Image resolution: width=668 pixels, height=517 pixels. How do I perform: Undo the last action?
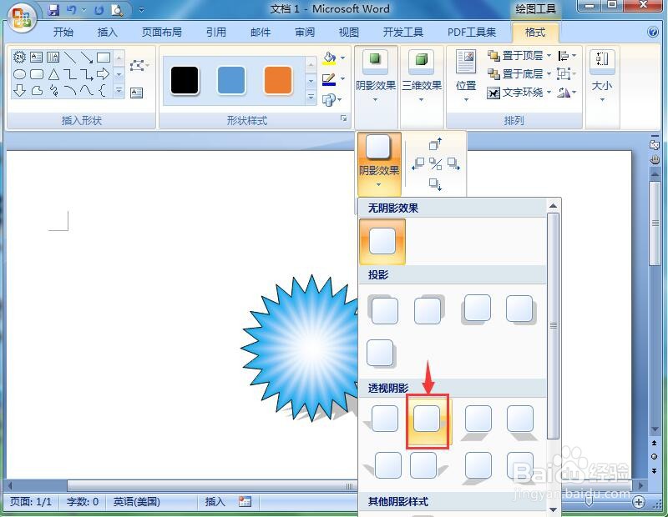coord(72,10)
